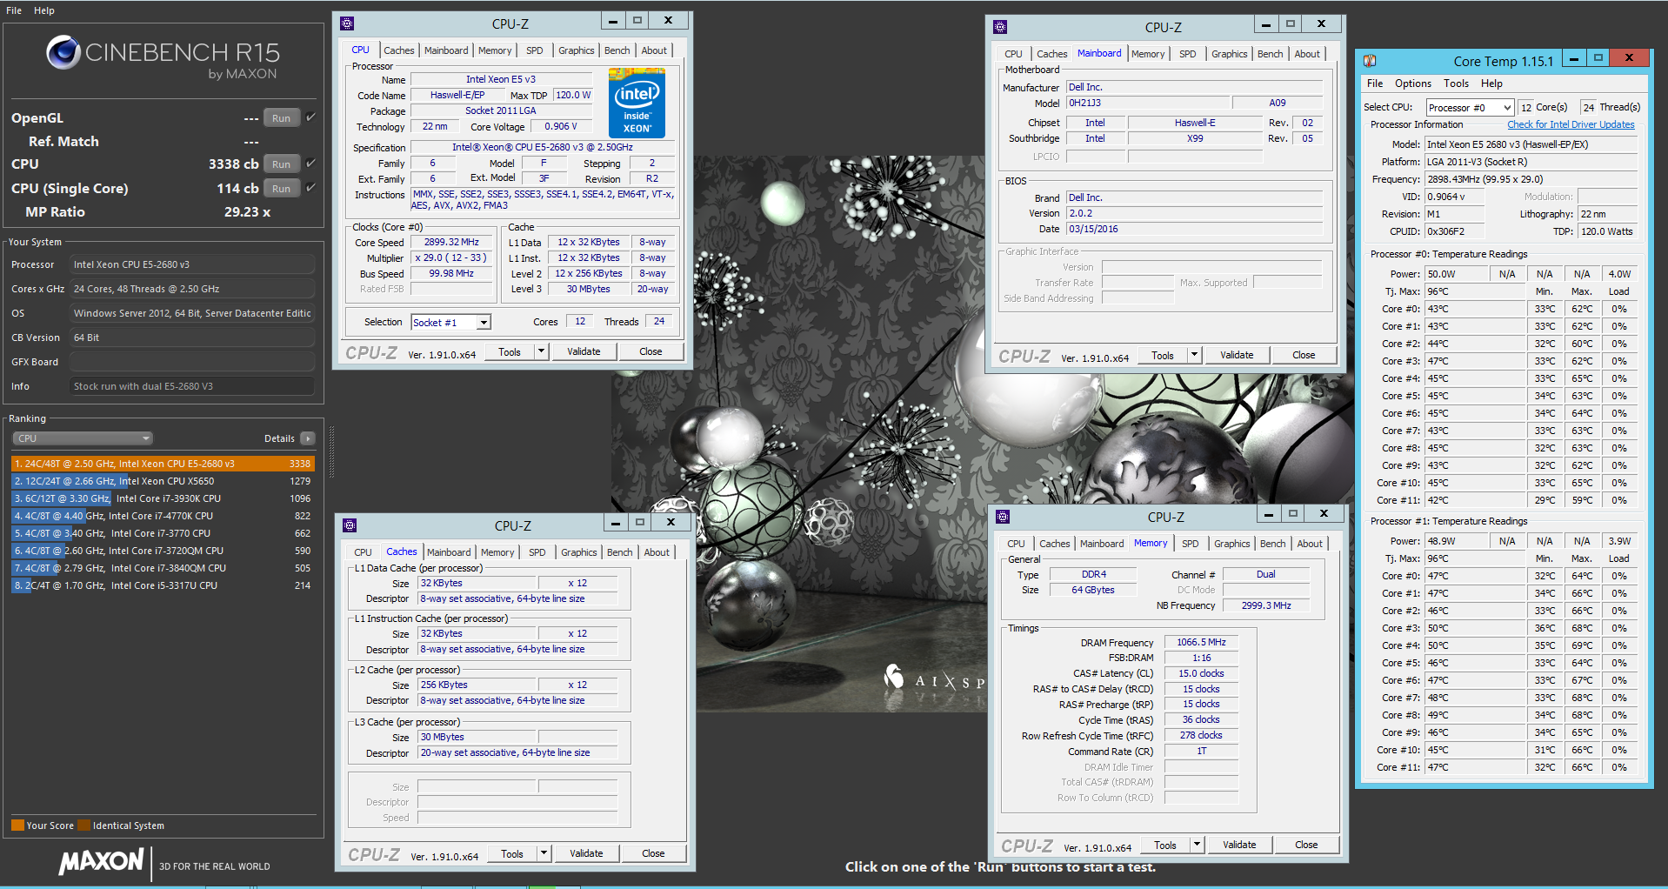Click Core Temp Frequency 2898.43MHz value
This screenshot has height=889, width=1668.
tap(1531, 179)
